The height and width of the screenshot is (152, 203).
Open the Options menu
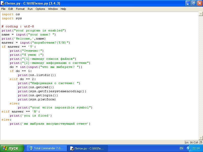click(x=40, y=9)
